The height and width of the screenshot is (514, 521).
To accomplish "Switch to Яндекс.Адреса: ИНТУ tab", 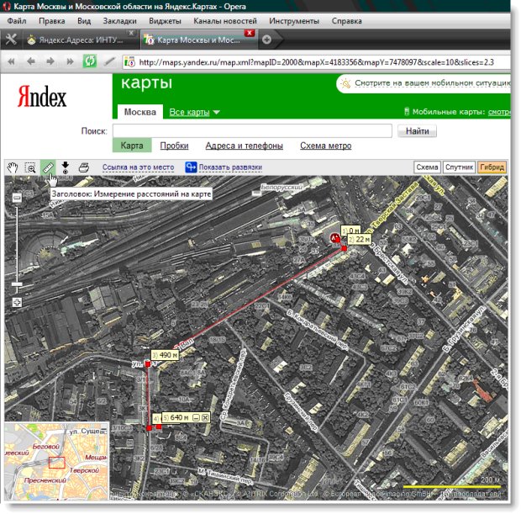I will [80, 40].
